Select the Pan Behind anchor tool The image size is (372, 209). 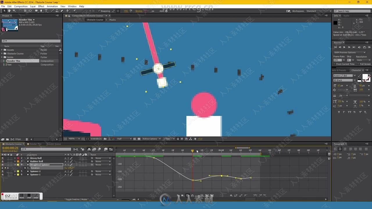point(30,11)
